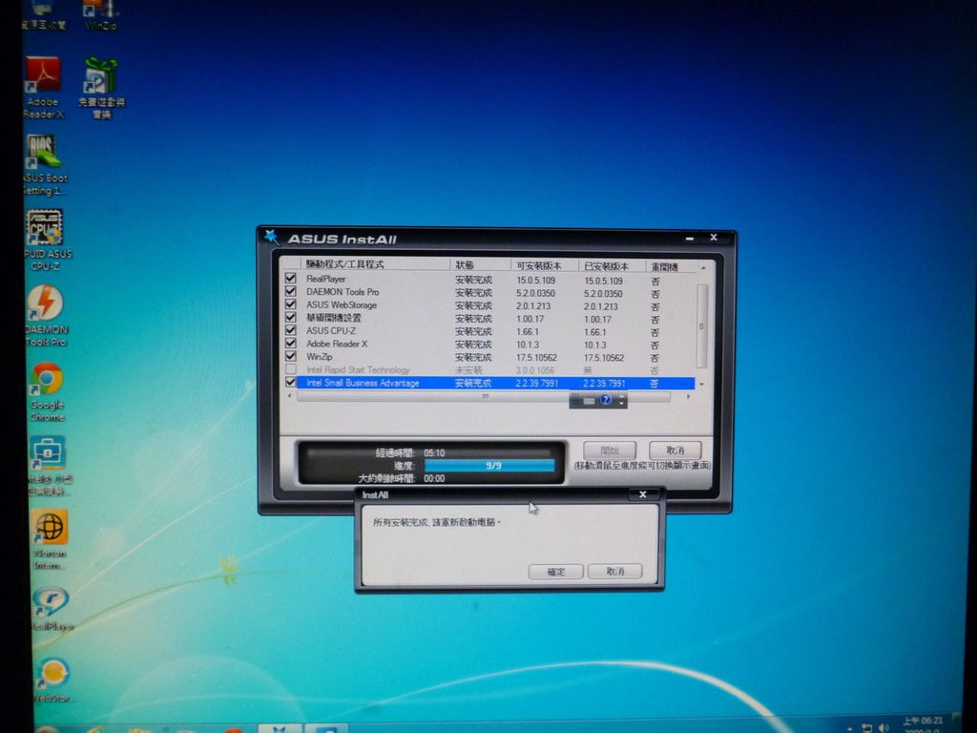Click the 可安裝版本 column header

point(545,265)
